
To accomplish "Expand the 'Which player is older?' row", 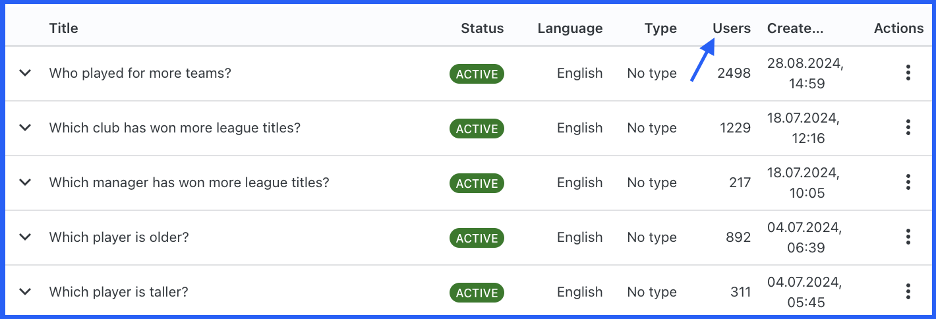I will [25, 237].
